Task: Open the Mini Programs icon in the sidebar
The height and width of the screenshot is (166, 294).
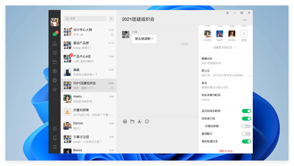Action: tap(55, 129)
